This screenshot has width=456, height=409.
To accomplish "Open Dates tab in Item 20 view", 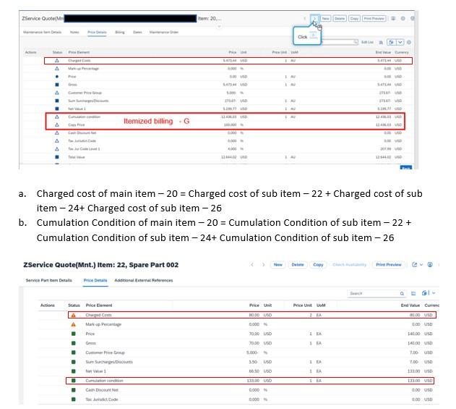I will (137, 32).
